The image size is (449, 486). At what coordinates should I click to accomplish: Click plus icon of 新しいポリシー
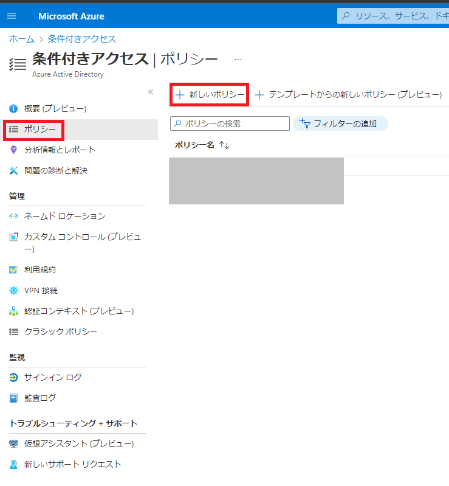coord(180,95)
